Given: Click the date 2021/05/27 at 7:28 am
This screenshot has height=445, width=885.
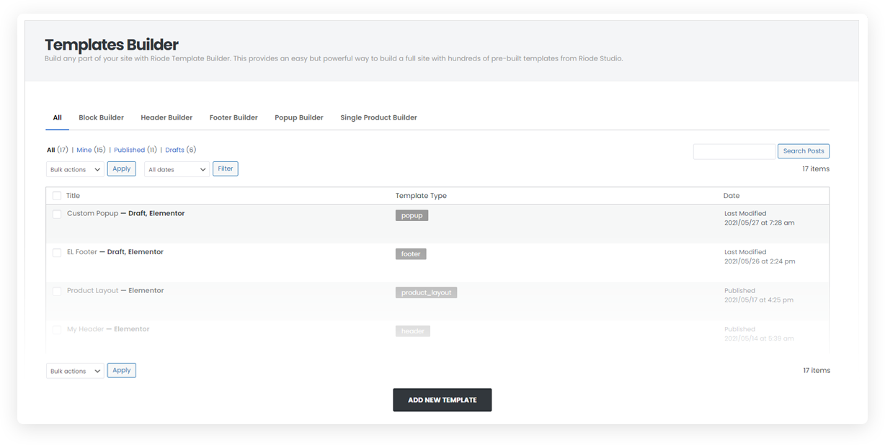Looking at the screenshot, I should 760,223.
